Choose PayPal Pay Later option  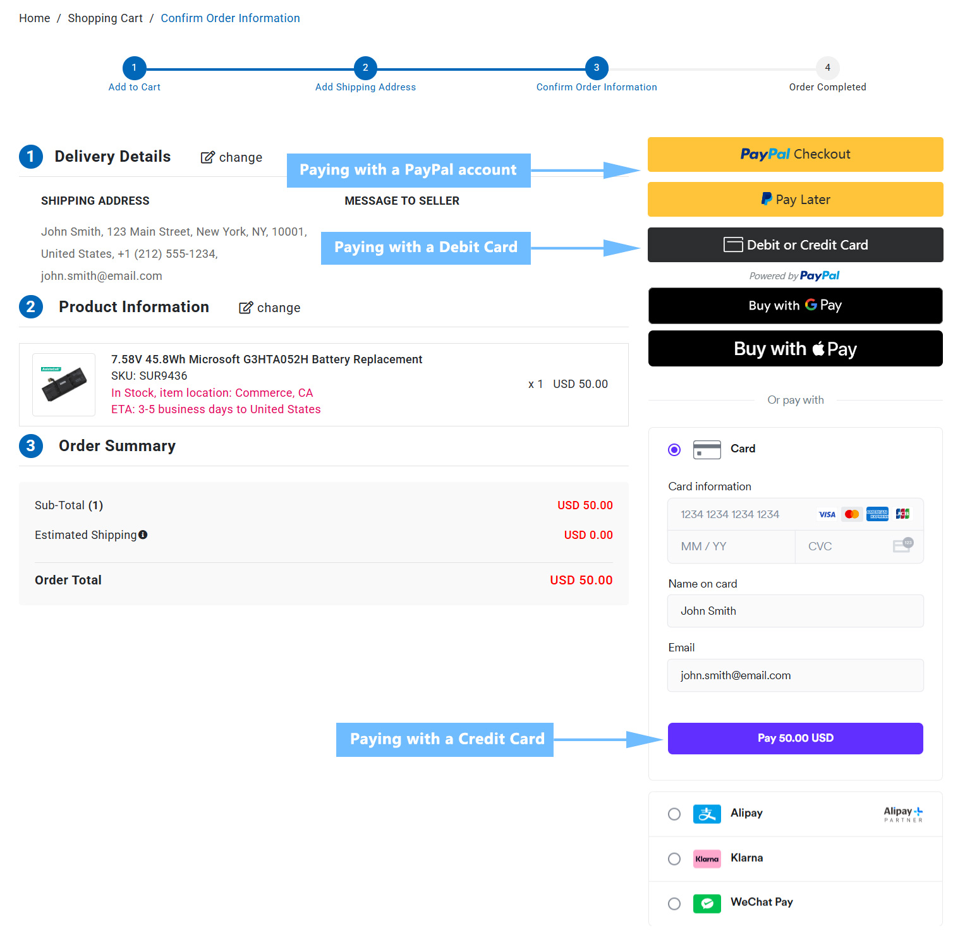click(x=795, y=200)
